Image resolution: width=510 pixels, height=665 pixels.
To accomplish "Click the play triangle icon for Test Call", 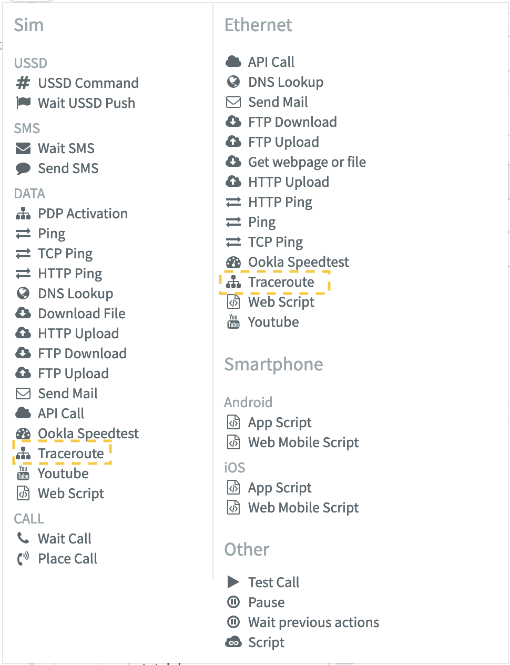I will click(233, 582).
